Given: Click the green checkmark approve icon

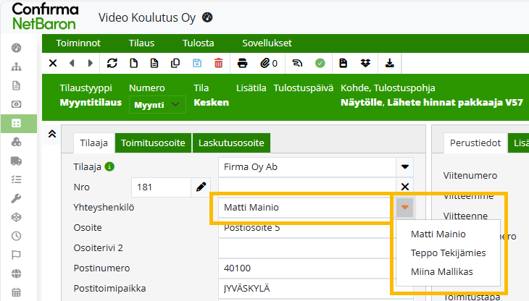Looking at the screenshot, I should (x=320, y=63).
